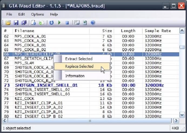The width and height of the screenshot is (187, 133).
Task: Open the File menu
Action: click(x=9, y=14)
